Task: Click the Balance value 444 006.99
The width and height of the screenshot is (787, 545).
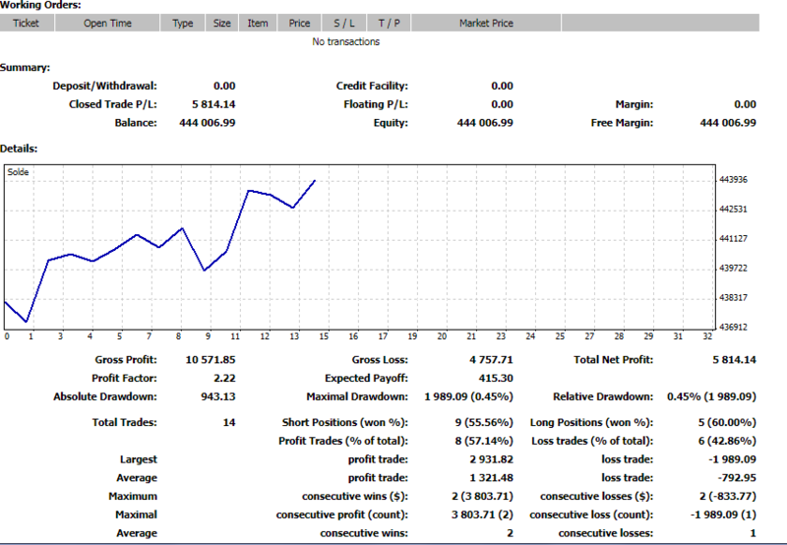Action: [x=208, y=123]
